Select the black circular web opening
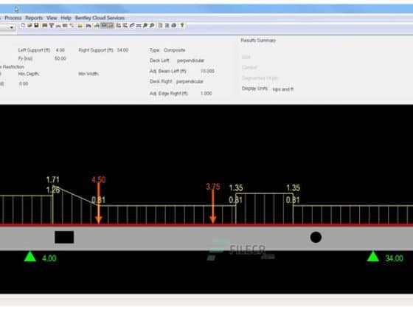The height and width of the screenshot is (310, 413). pos(316,237)
